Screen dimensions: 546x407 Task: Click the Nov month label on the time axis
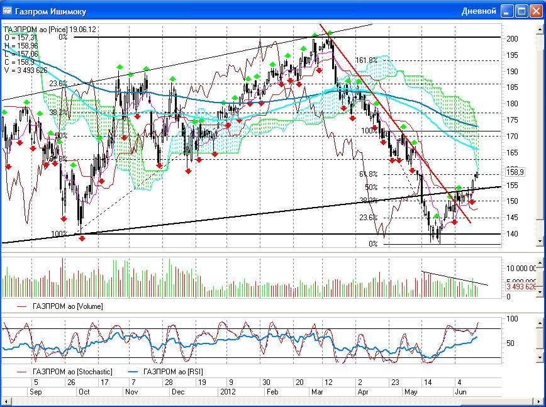coord(131,392)
